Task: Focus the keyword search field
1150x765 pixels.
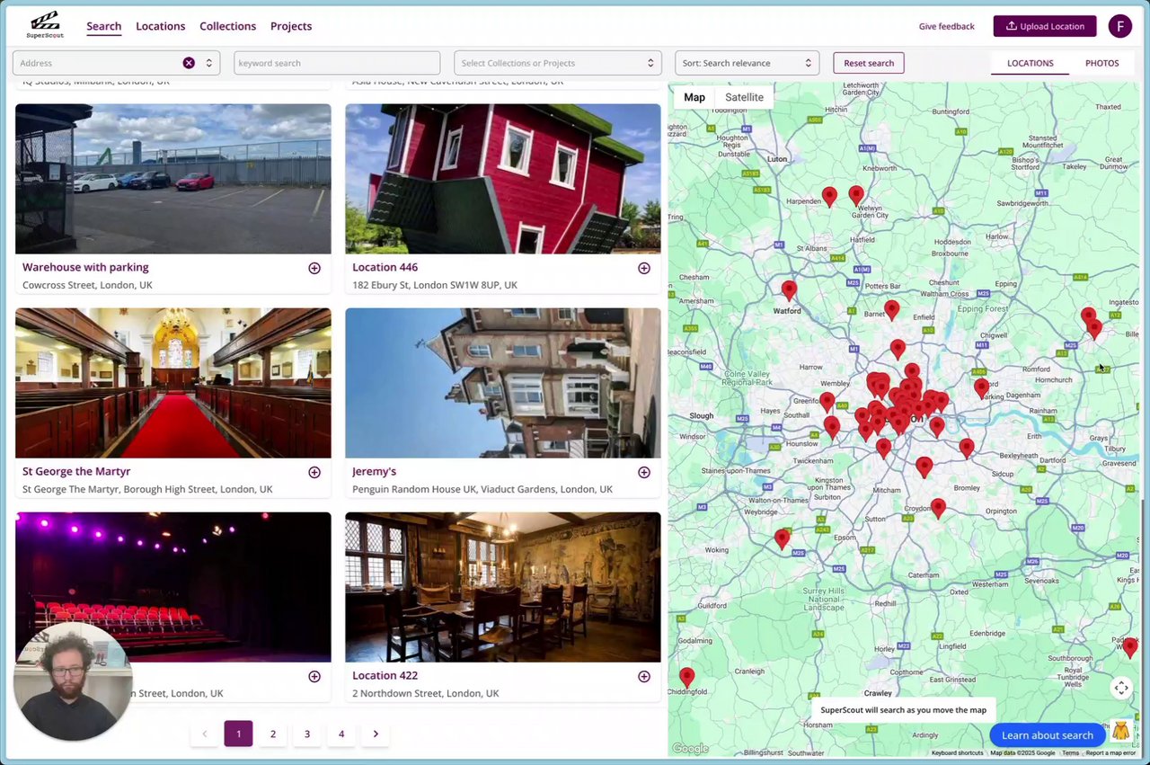Action: point(337,63)
